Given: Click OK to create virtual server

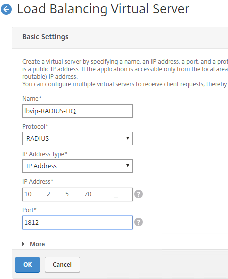Looking at the screenshot, I should (28, 265).
